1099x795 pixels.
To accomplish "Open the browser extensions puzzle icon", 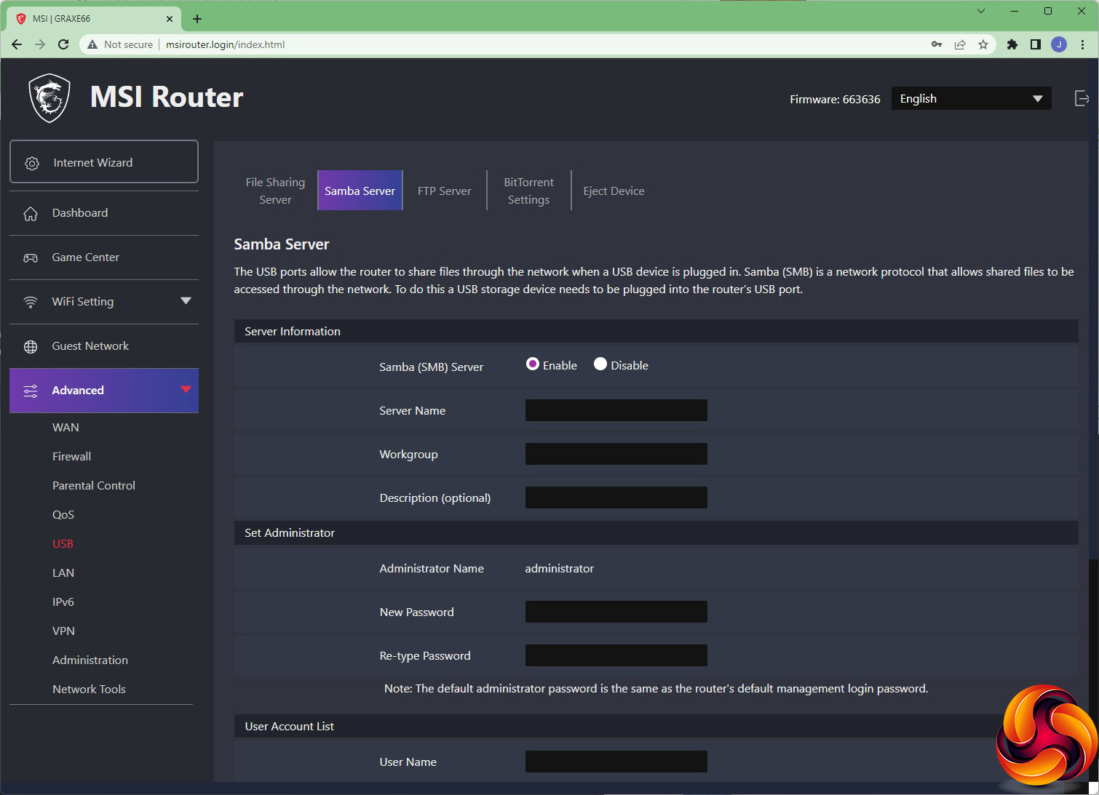I will click(x=1012, y=44).
